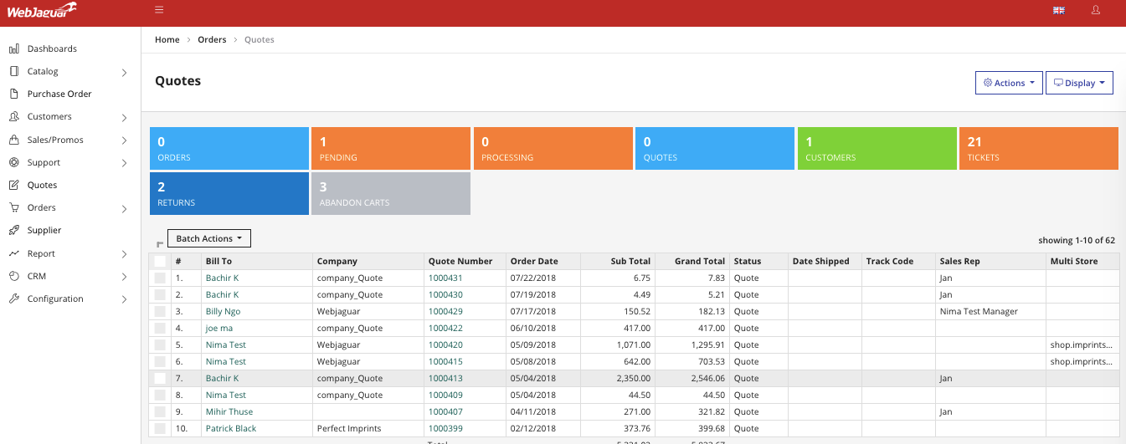Expand the Sales/Promos submenu chevron
This screenshot has width=1126, height=444.
[124, 140]
